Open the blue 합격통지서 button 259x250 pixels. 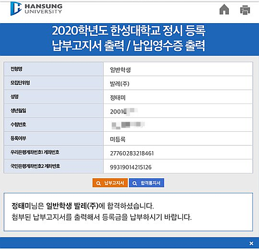point(147,183)
